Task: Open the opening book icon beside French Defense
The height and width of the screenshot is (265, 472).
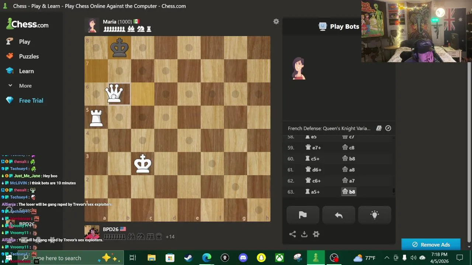Action: pyautogui.click(x=379, y=128)
